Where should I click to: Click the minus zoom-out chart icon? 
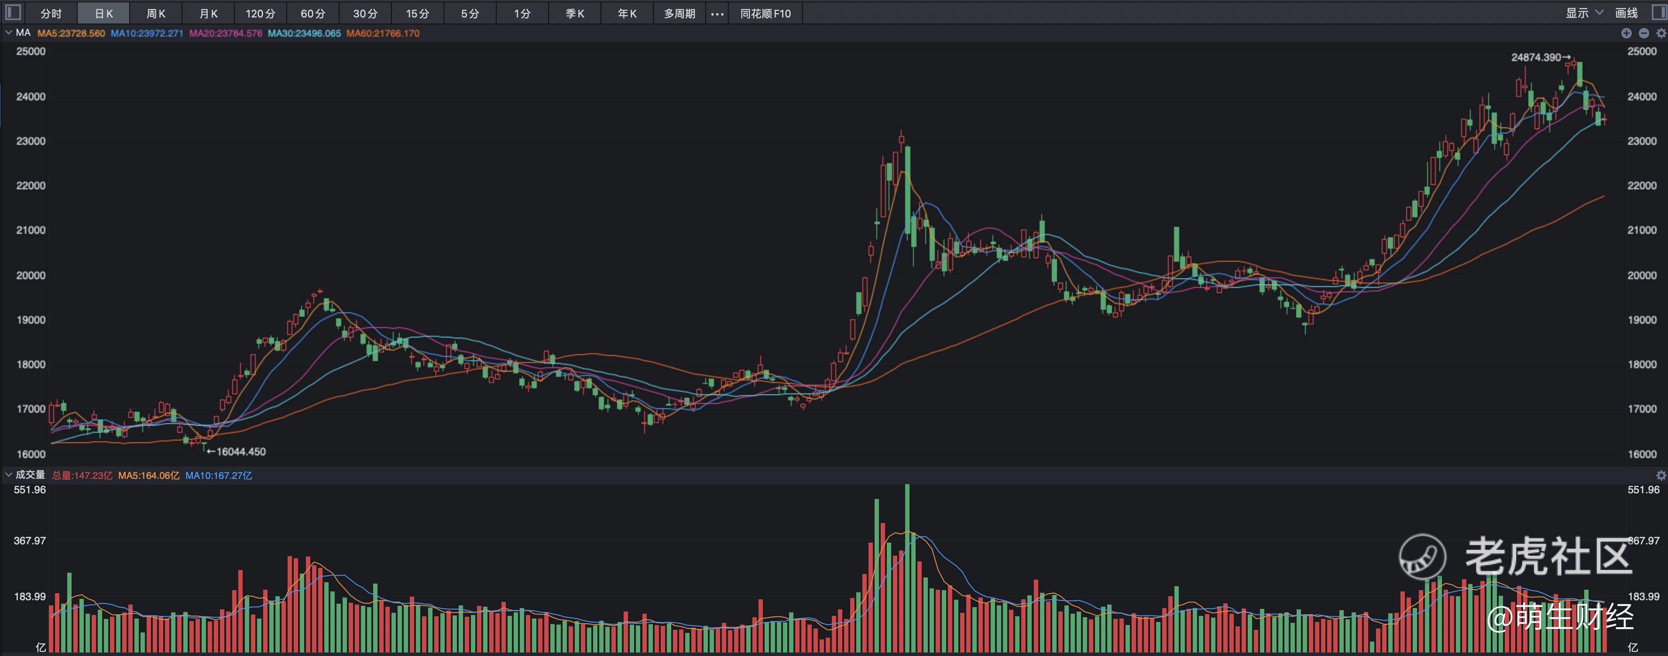tap(1644, 33)
